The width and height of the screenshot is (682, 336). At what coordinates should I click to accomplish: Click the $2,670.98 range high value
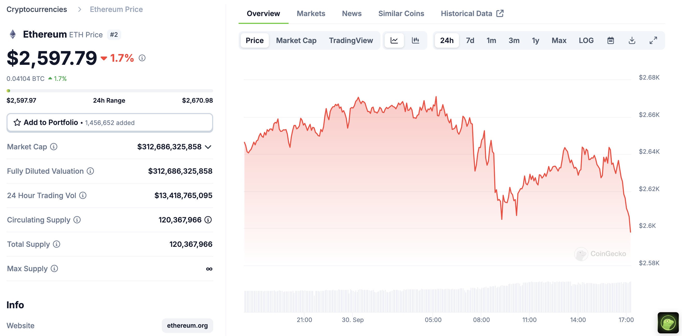(x=197, y=101)
